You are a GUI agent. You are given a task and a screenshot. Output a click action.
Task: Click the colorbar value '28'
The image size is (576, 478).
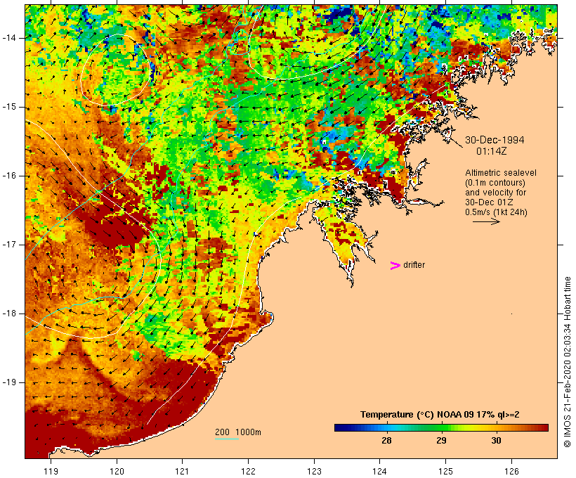[386, 441]
